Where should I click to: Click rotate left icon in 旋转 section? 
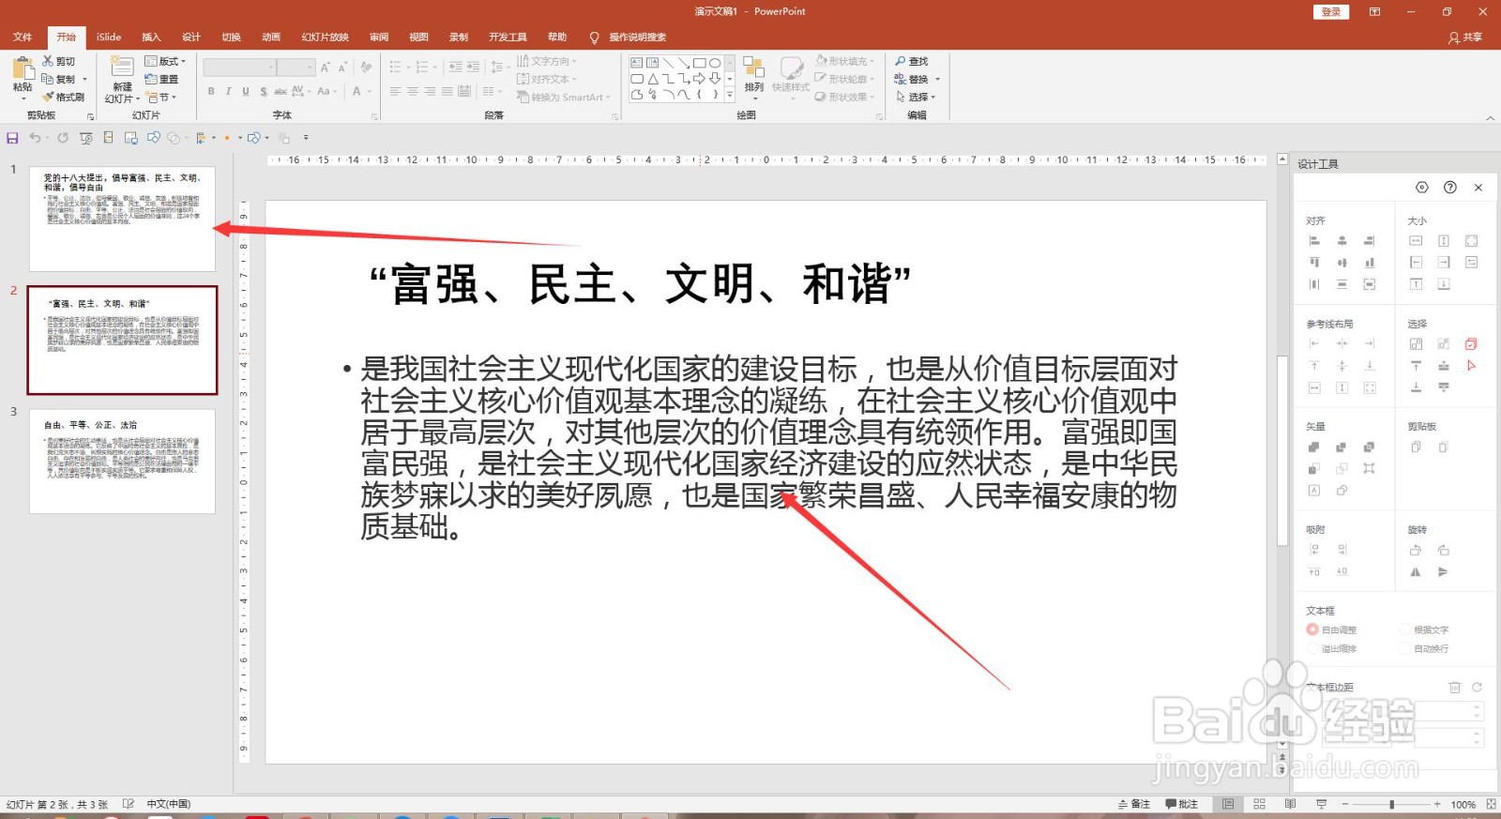click(1416, 550)
